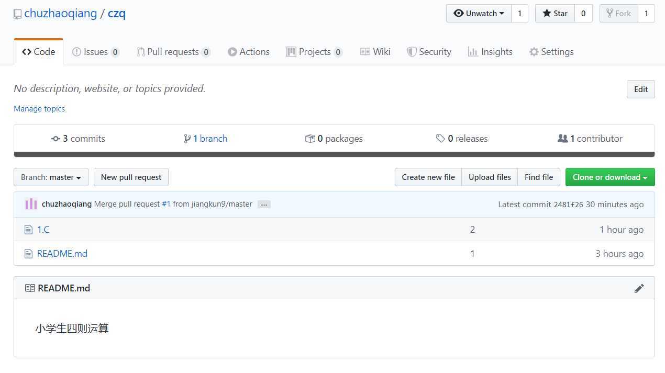665x373 pixels.
Task: Open the Branch: master dropdown
Action: pyautogui.click(x=51, y=177)
